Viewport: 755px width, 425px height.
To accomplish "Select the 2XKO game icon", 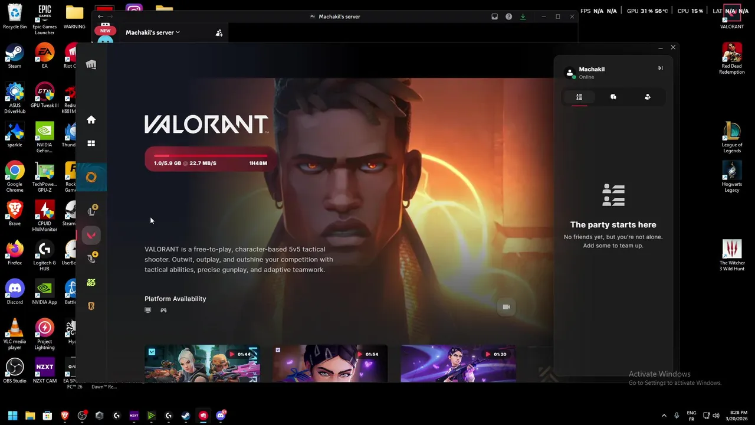I will (x=91, y=283).
